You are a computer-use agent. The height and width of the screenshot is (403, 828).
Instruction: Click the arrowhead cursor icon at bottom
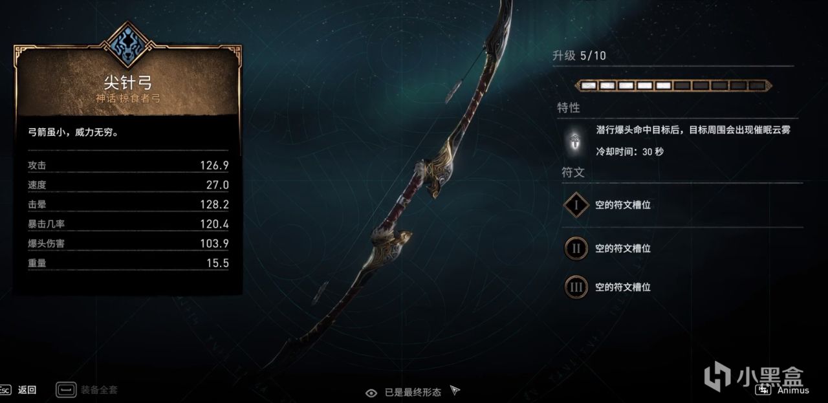455,391
